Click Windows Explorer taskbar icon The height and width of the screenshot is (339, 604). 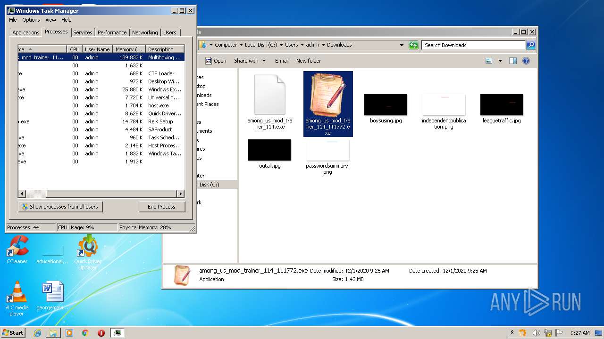pos(53,333)
